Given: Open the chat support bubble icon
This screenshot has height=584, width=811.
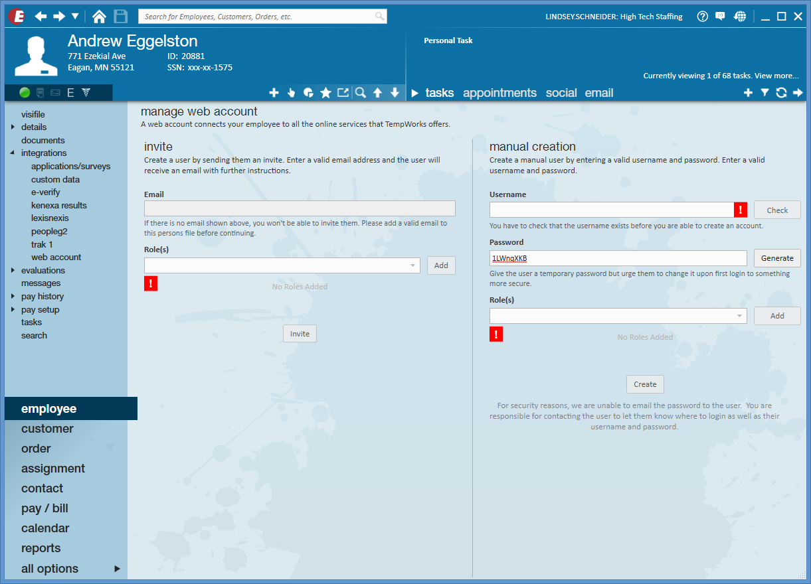Looking at the screenshot, I should [x=720, y=17].
